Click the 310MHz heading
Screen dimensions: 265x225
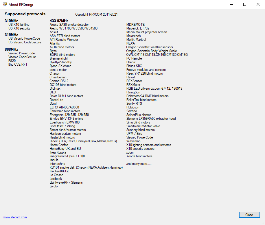11,21
